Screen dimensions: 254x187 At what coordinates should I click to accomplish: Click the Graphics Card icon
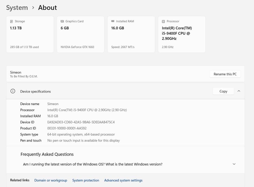(62, 21)
